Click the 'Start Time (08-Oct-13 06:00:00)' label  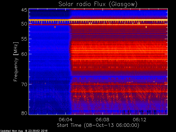98,125
